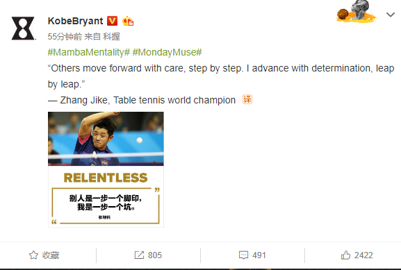Viewport: 401px width, 270px height.
Task: Open the KobeBryant profile avatar
Action: (x=23, y=28)
